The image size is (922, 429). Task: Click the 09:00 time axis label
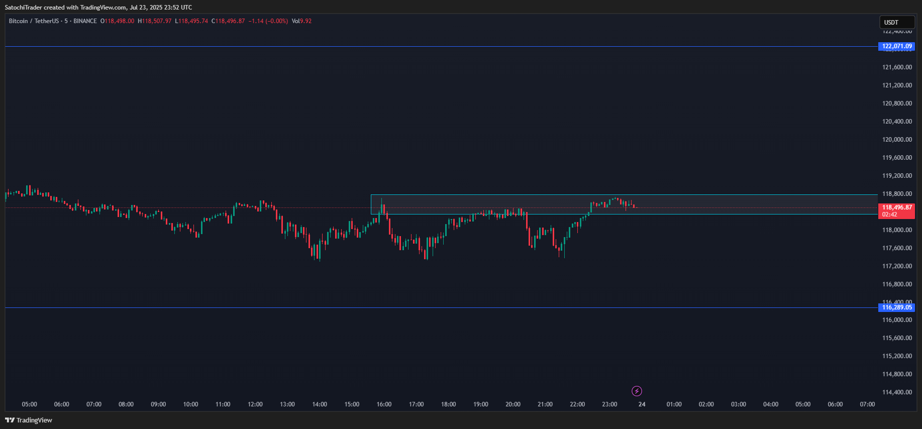click(x=158, y=404)
